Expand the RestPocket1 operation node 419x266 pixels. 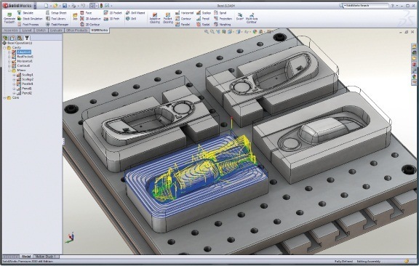click(9, 57)
